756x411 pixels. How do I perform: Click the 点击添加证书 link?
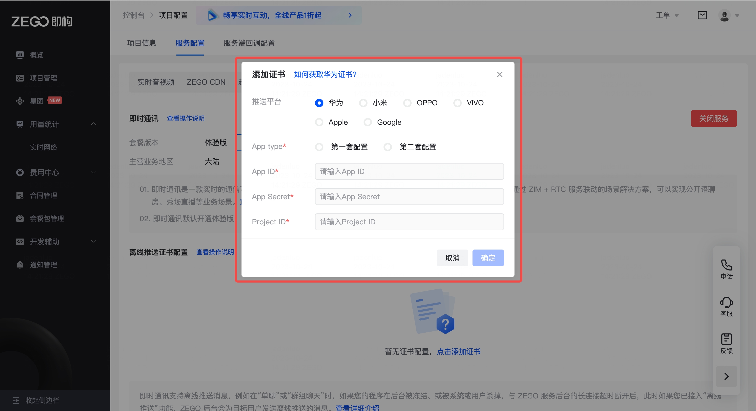tap(459, 351)
